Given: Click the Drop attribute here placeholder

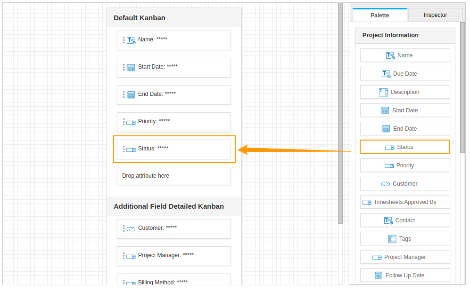Looking at the screenshot, I should tap(174, 176).
